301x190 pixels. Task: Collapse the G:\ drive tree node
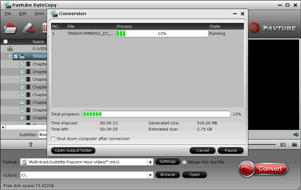tap(4, 49)
